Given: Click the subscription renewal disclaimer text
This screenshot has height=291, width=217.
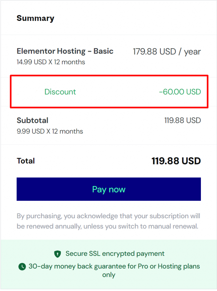Looking at the screenshot, I should (108, 221).
